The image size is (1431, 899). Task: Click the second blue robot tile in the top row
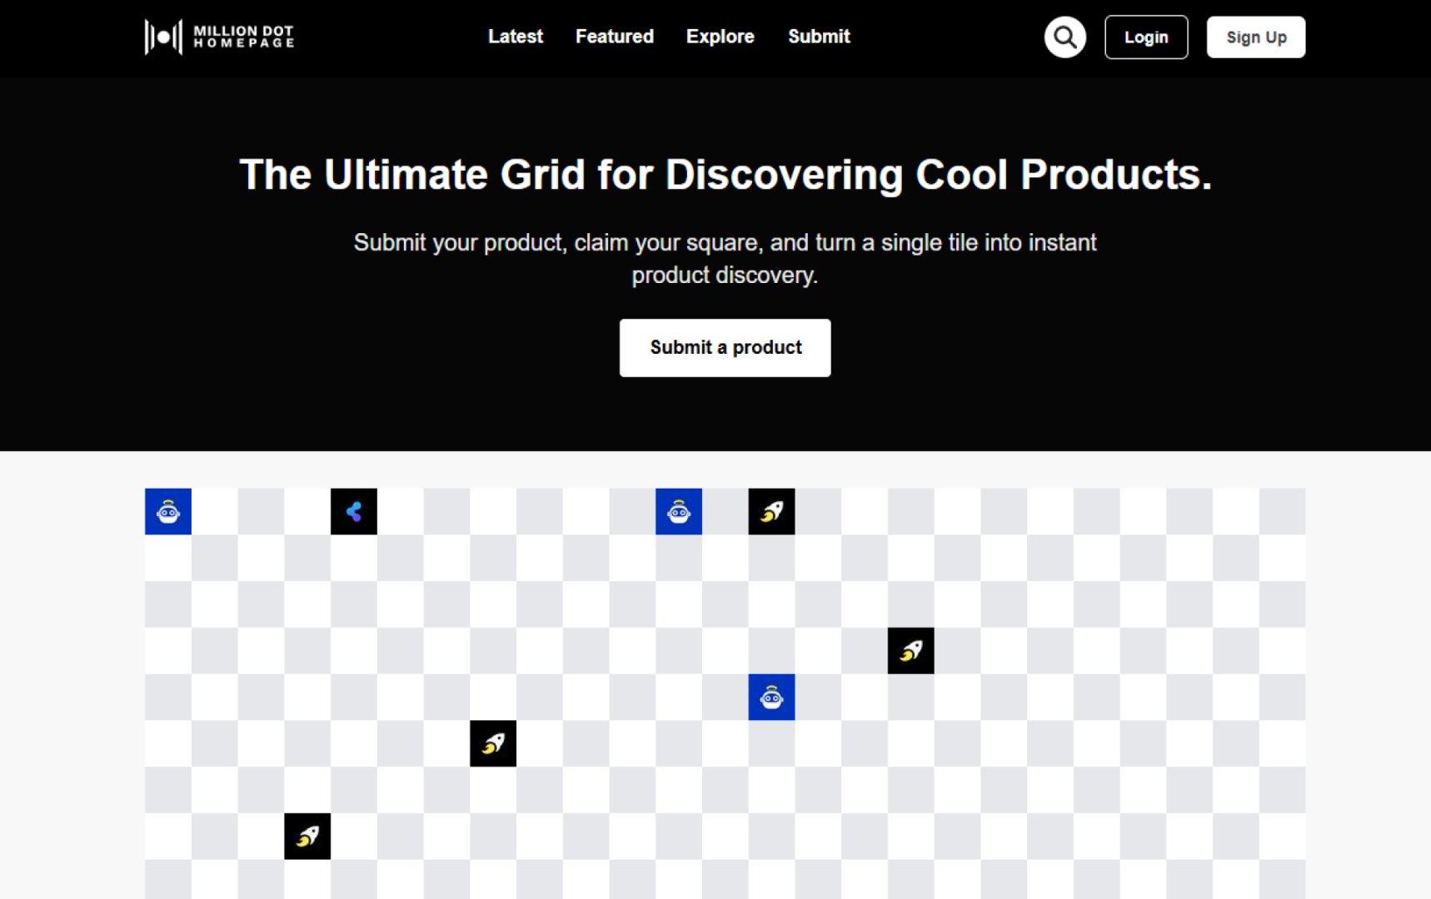point(677,511)
